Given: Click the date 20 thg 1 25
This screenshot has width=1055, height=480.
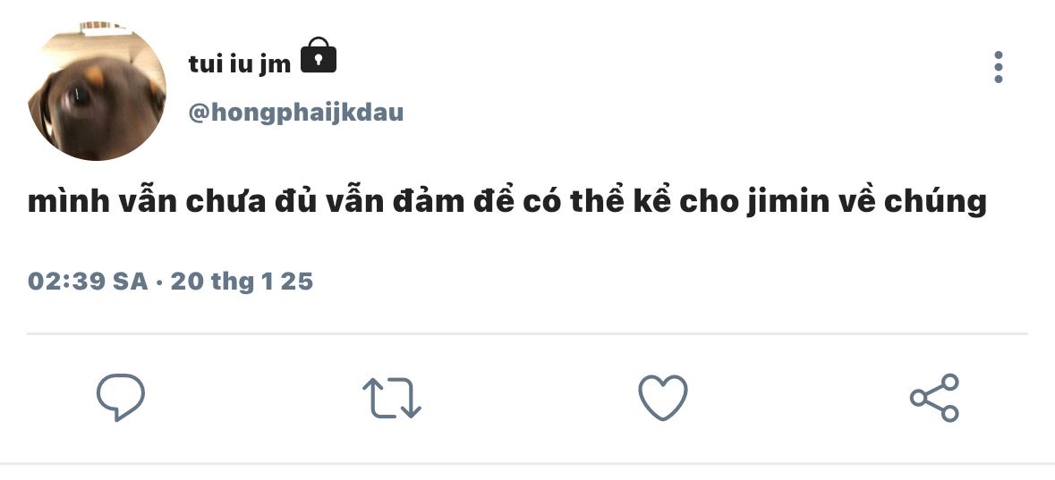Looking at the screenshot, I should [242, 281].
